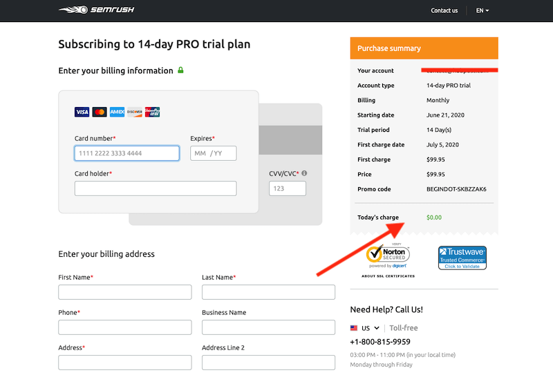Click the Monthly billing value
Viewport: 553px width, 375px height.
438,100
